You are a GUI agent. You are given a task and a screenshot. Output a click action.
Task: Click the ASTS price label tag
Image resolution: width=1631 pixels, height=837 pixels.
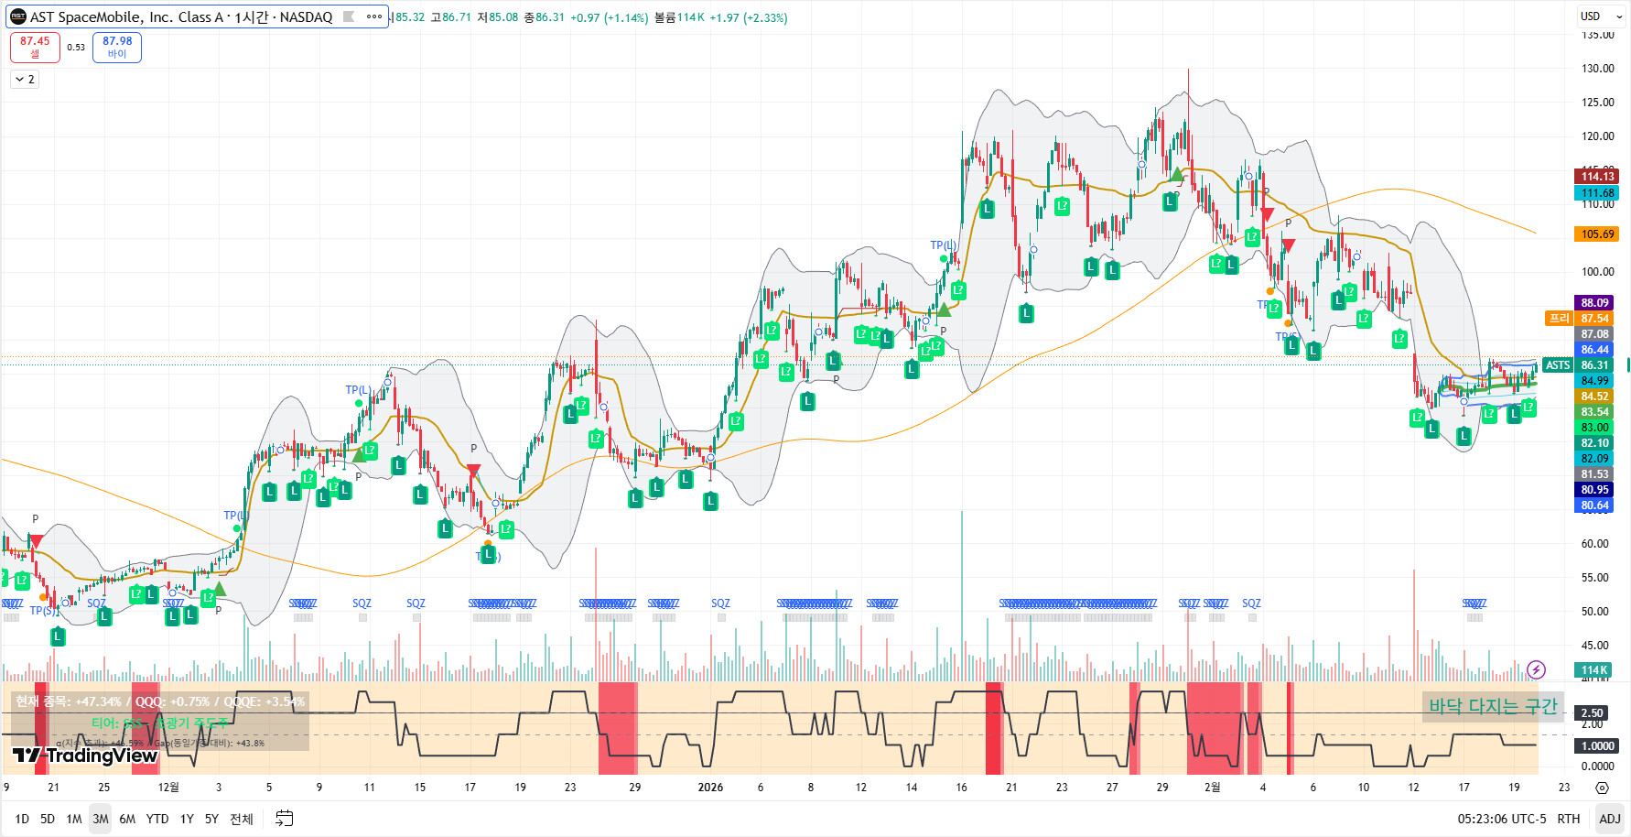[x=1557, y=365]
